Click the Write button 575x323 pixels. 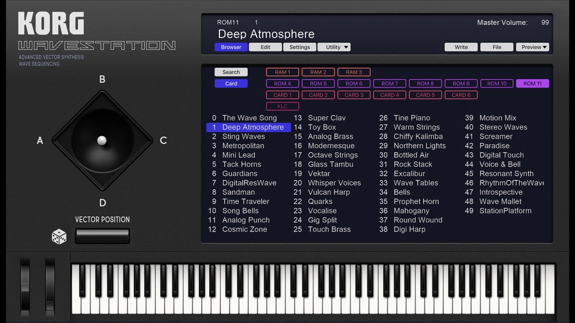[x=461, y=47]
